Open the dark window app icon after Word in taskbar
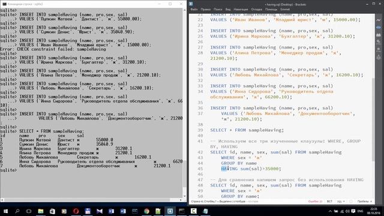384x216 pixels. [134, 211]
